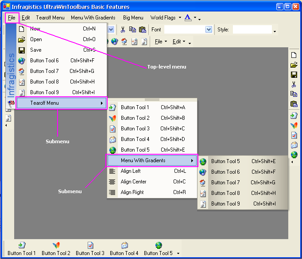The image size is (302, 259).
Task: Open the World Flags dropdown in menu bar
Action: [166, 18]
